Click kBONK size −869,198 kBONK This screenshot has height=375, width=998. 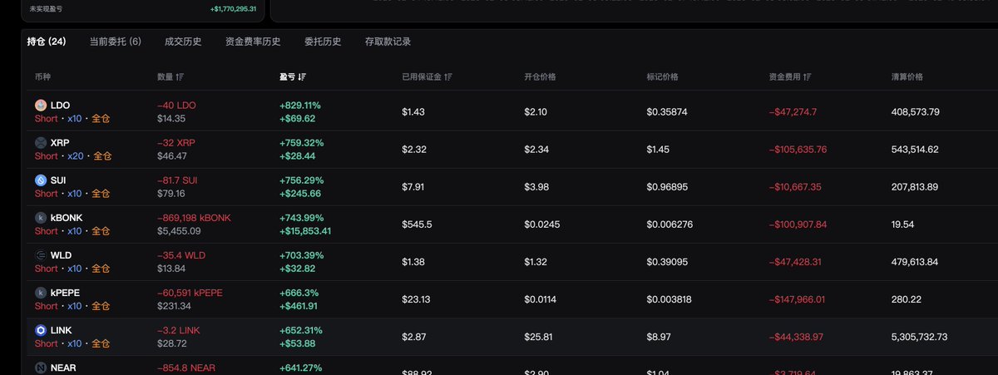pos(194,218)
